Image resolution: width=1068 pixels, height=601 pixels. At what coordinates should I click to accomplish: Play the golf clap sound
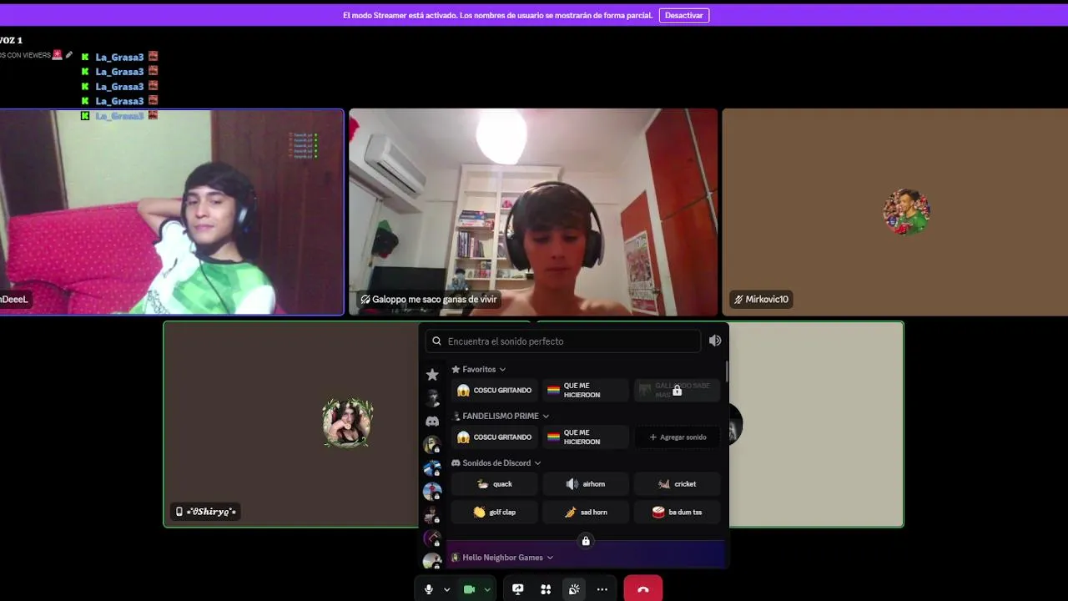[x=495, y=513]
